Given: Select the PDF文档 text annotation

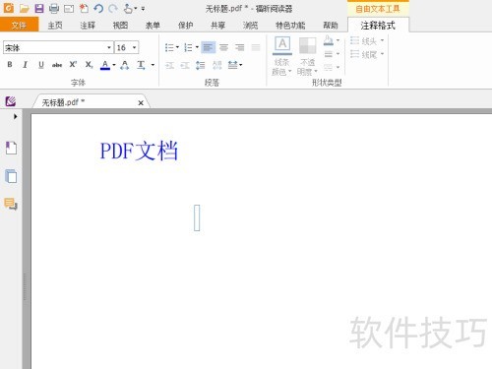Looking at the screenshot, I should tap(139, 151).
